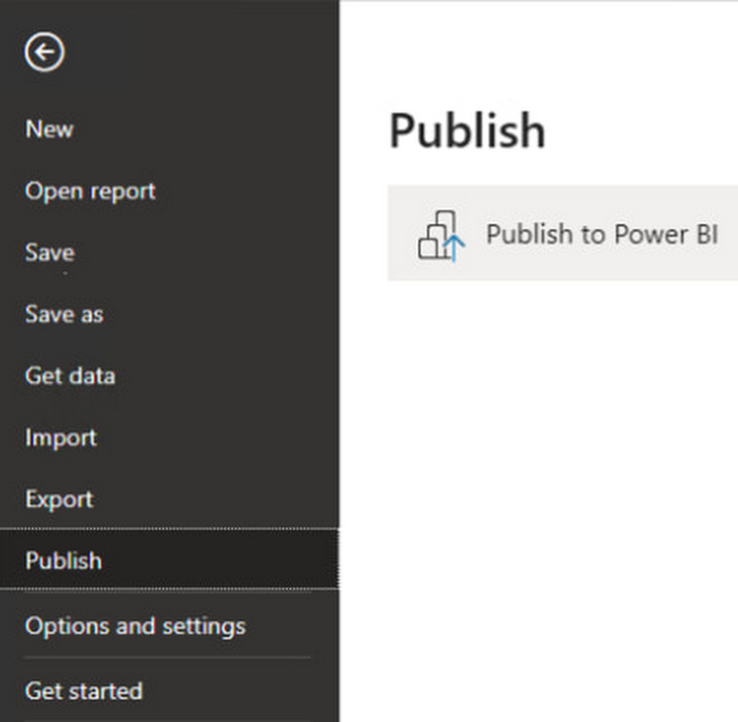Screen dimensions: 738x722
Task: Click the empty dark sidebar area right of the back arrow
Action: point(207,53)
